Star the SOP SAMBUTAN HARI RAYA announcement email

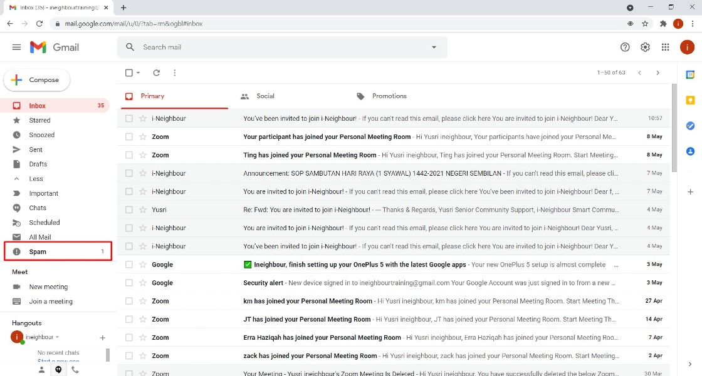tap(143, 173)
